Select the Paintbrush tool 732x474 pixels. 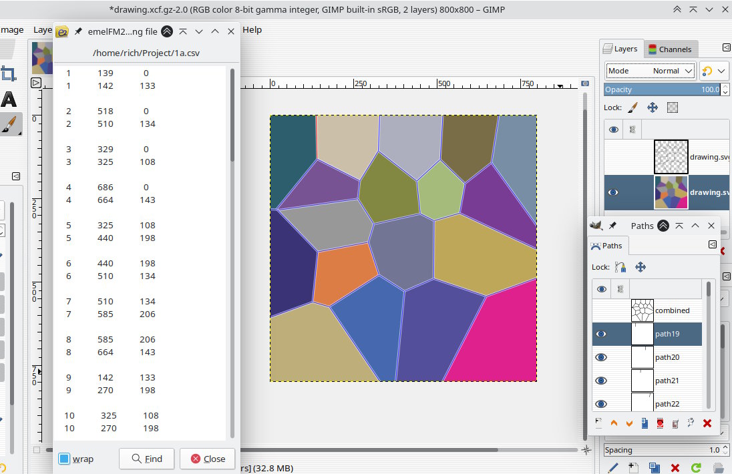point(9,125)
